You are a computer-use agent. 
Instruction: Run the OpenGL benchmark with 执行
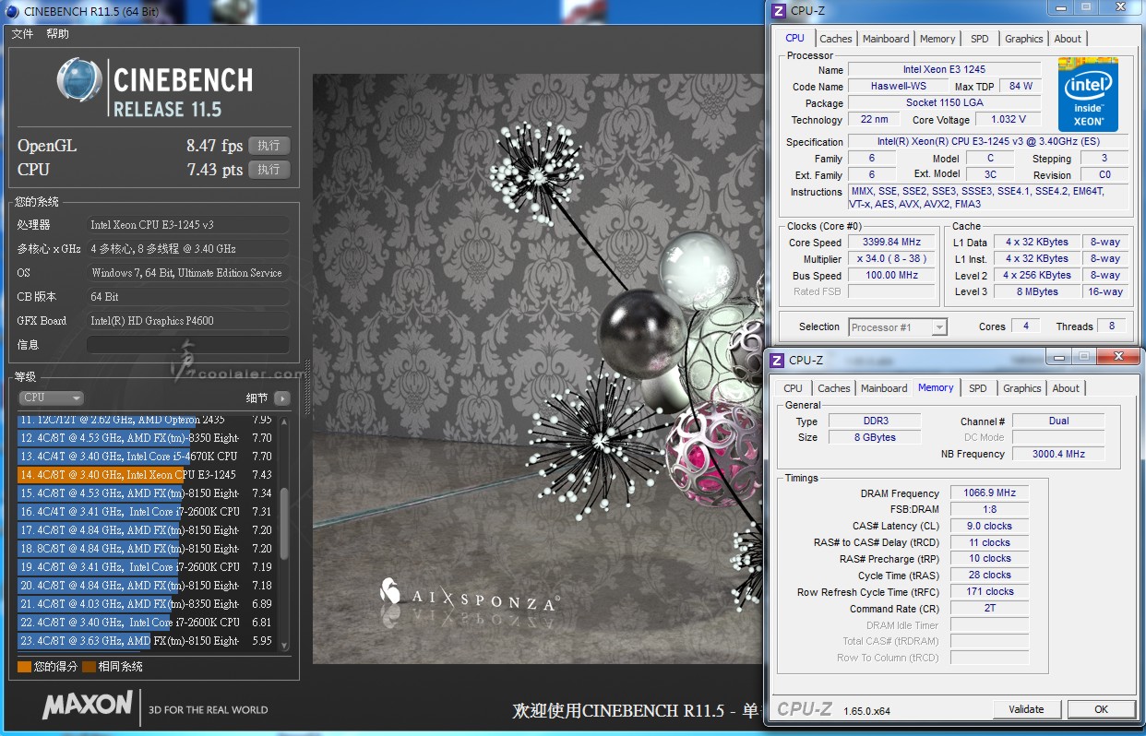tap(269, 146)
